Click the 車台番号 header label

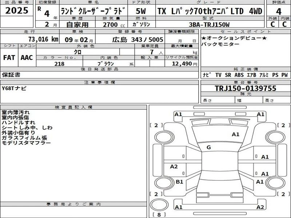pos(246,82)
